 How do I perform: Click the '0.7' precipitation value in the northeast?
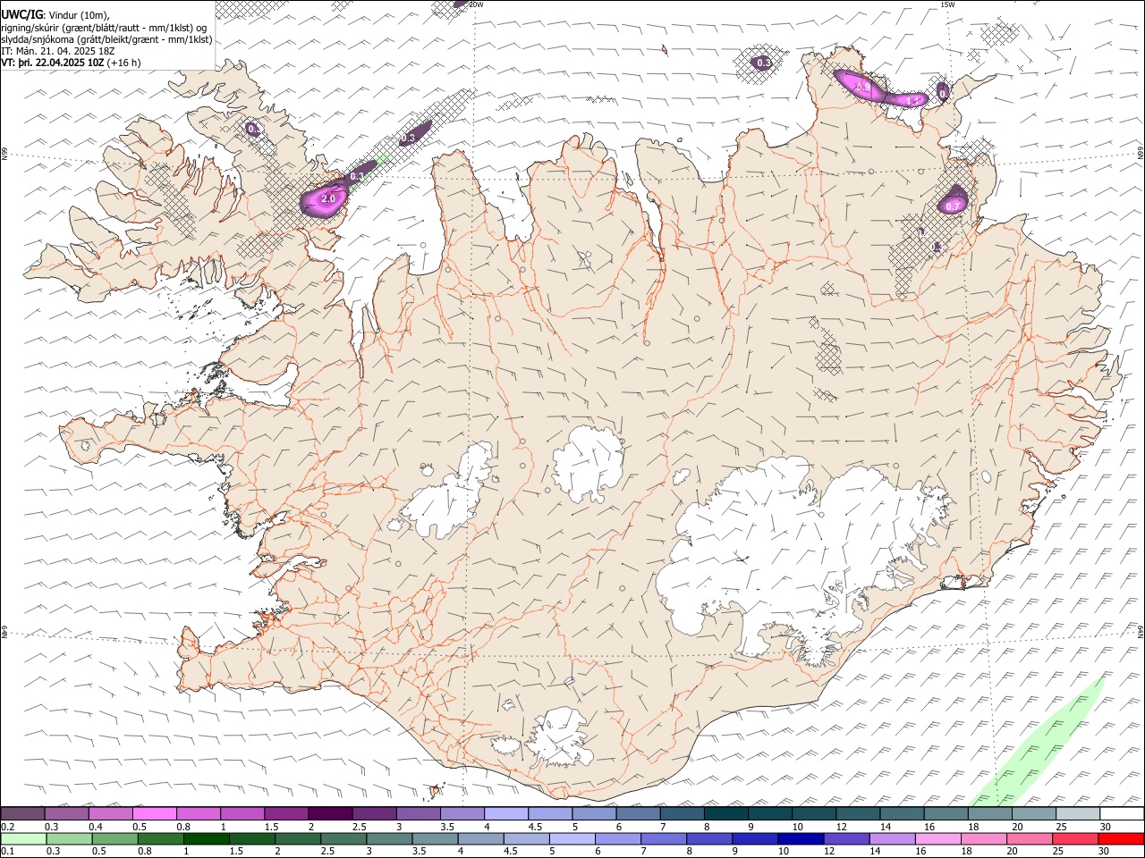pyautogui.click(x=954, y=206)
